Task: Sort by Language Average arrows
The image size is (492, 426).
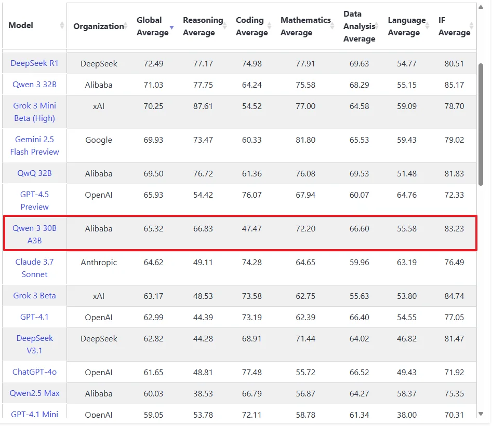Action: tap(427, 26)
